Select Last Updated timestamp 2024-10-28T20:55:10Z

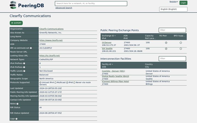point(51,88)
